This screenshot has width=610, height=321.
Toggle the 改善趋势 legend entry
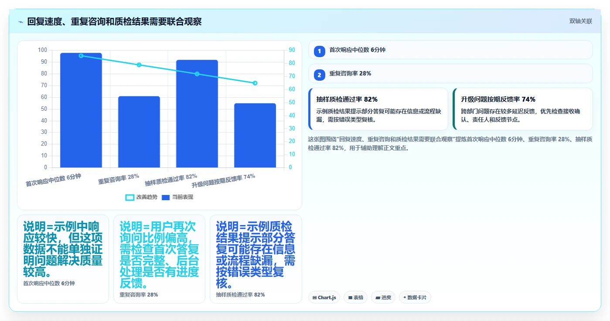click(x=141, y=198)
